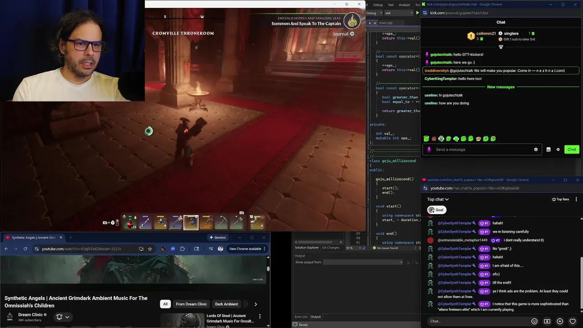Switch to Error List tab

coord(301,317)
